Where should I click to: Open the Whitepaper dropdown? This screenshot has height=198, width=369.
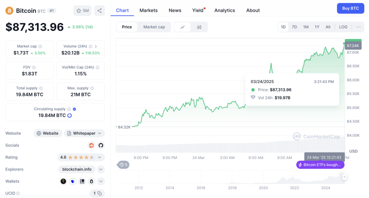84,133
